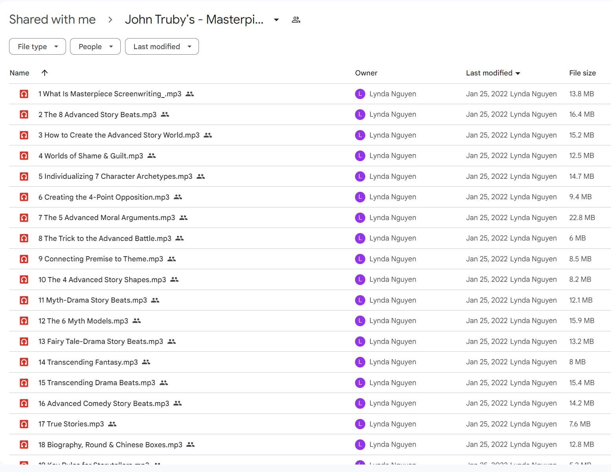Click the audio icon for 1 What Is Masterpiece Screenwriting
This screenshot has width=611, height=472.
point(24,94)
